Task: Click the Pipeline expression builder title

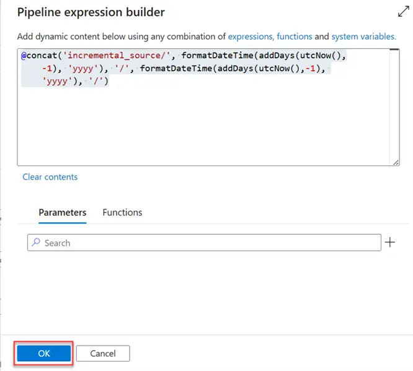Action: click(91, 12)
